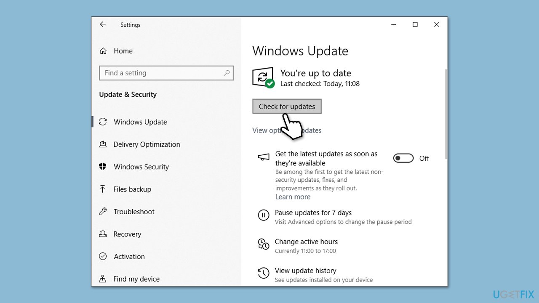Click the history icon for update history

pos(264,273)
